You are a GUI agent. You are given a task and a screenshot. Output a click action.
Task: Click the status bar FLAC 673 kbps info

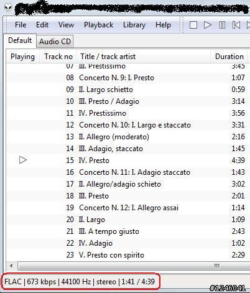click(80, 282)
